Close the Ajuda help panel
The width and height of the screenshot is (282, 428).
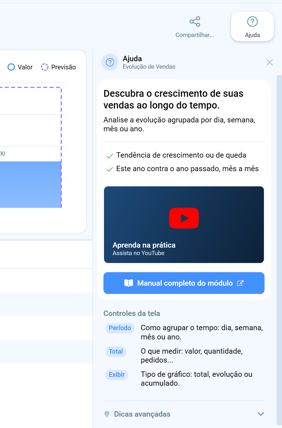click(x=270, y=63)
